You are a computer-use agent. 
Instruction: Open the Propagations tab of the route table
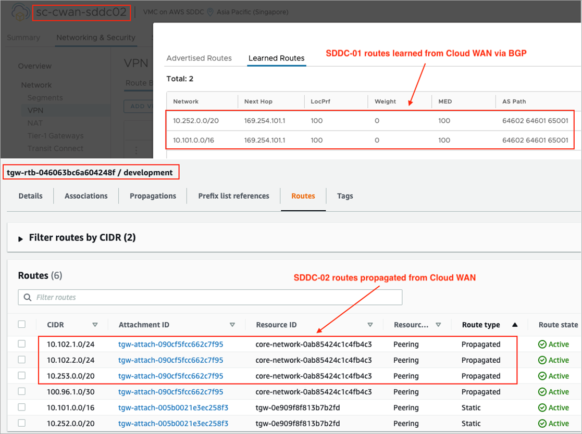(x=153, y=196)
